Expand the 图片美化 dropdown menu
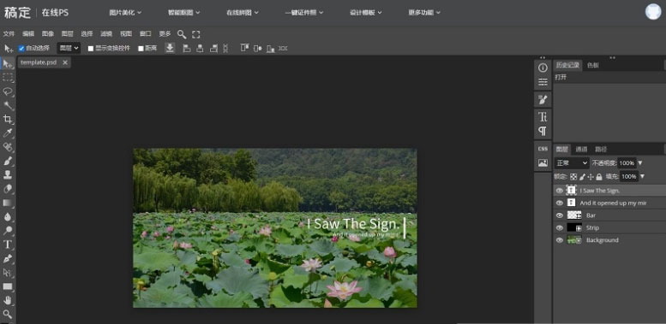666x324 pixels. tap(125, 13)
